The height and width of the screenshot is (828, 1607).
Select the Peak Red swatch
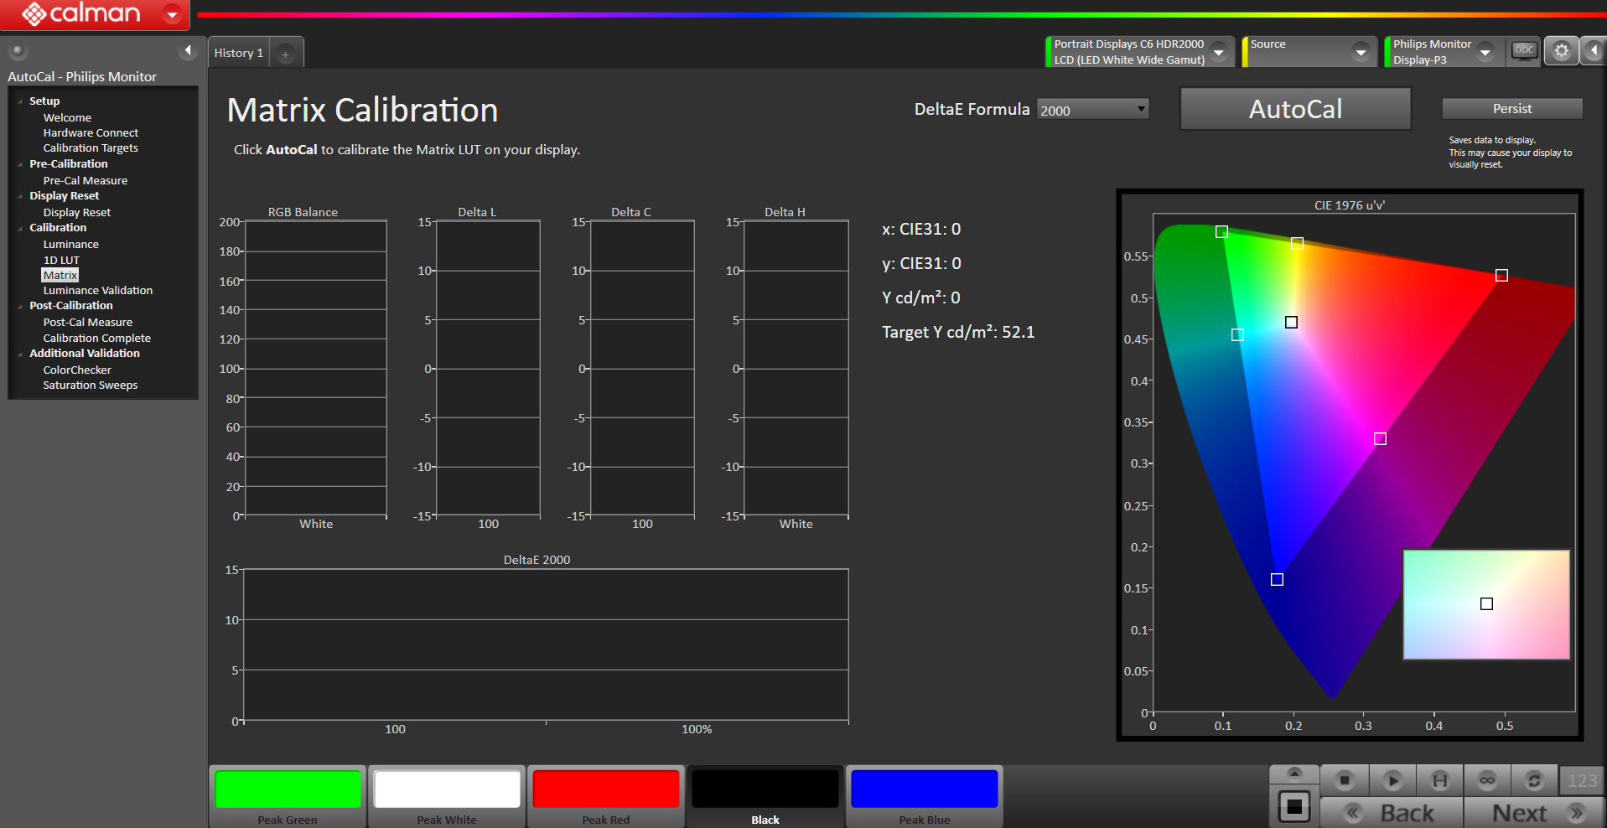pyautogui.click(x=606, y=797)
